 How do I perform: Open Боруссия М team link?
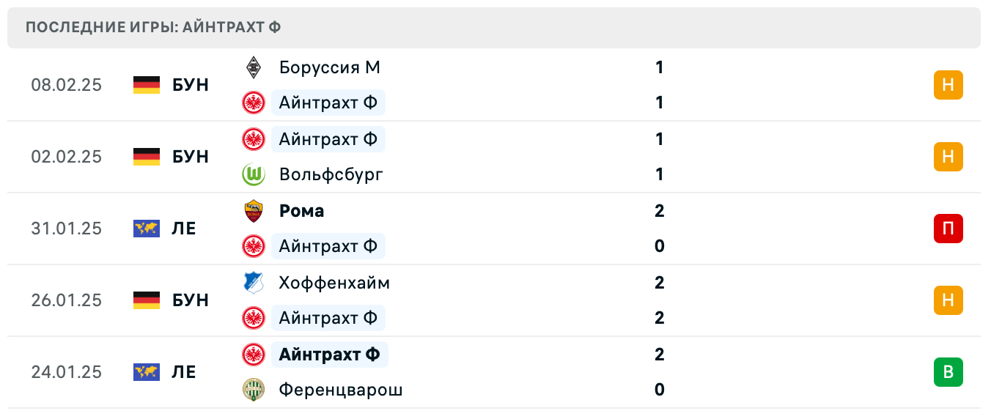[x=329, y=67]
